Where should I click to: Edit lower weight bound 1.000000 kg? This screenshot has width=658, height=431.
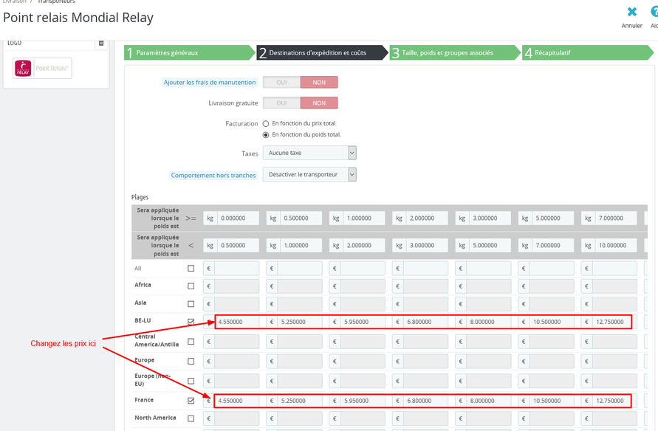364,218
